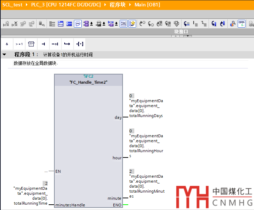Image resolution: width=254 pixels, height=210 pixels.
Task: Insert the negate binary input instruction
Action: click(x=55, y=44)
